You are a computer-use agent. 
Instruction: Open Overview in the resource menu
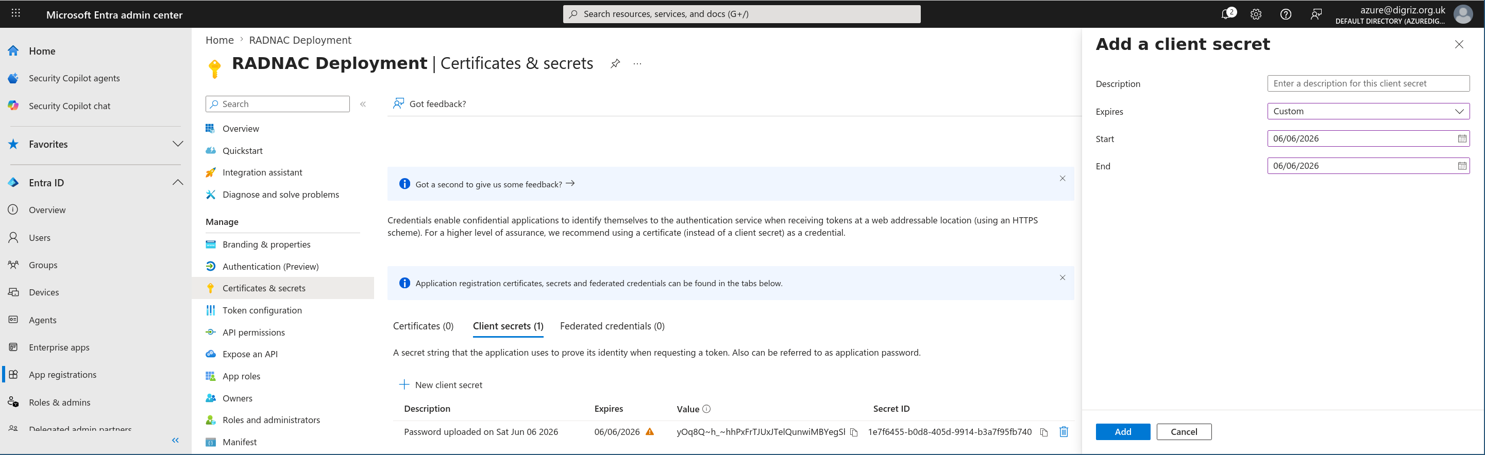coord(241,129)
